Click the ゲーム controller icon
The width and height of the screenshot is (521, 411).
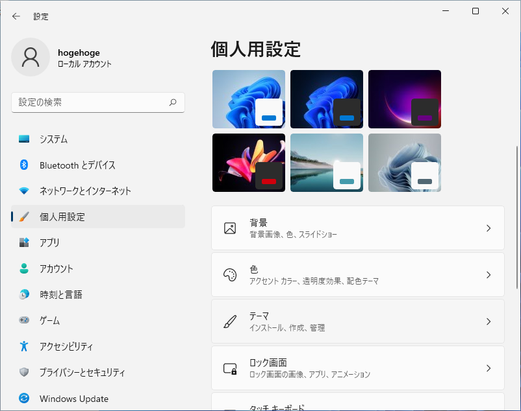click(24, 320)
